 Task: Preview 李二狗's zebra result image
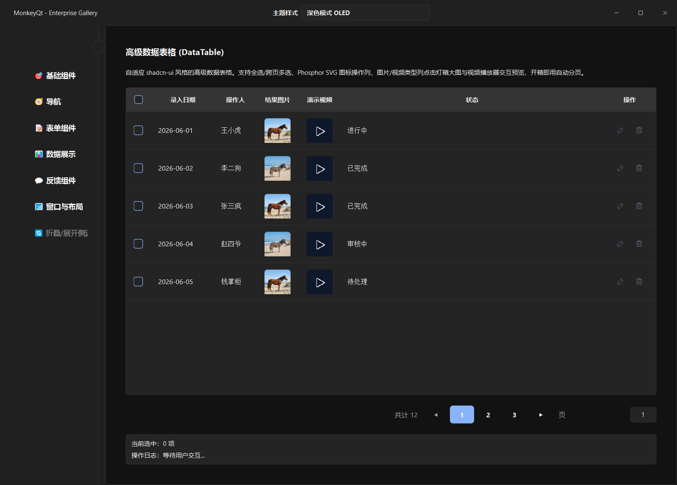278,169
